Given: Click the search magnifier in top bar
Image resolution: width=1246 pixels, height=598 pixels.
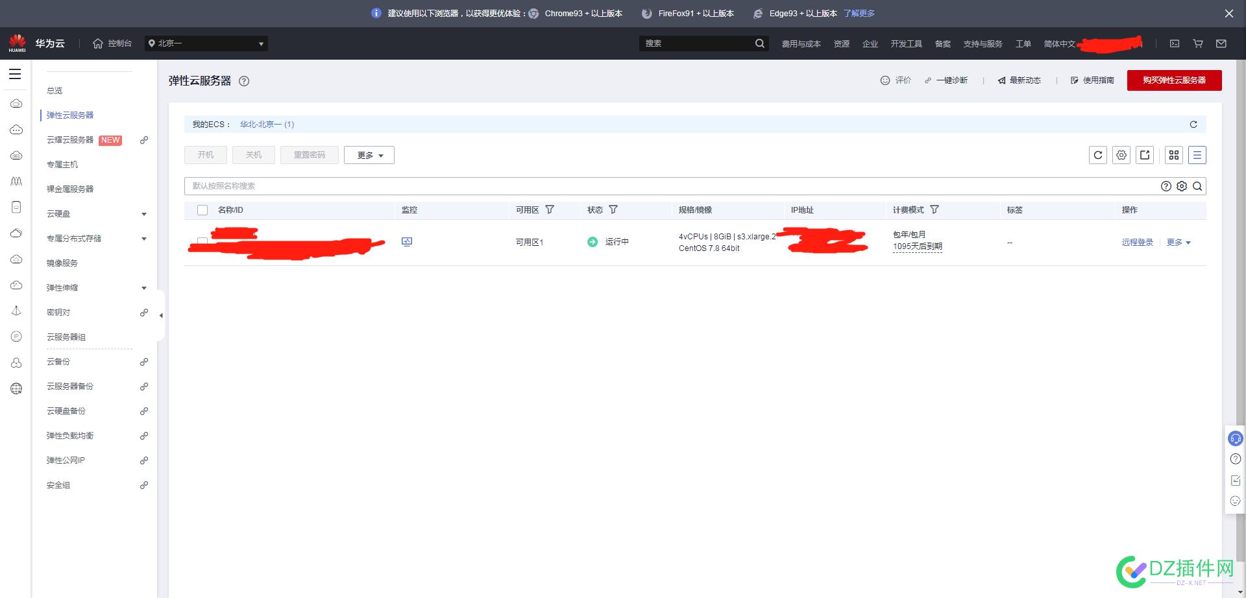Looking at the screenshot, I should [759, 43].
